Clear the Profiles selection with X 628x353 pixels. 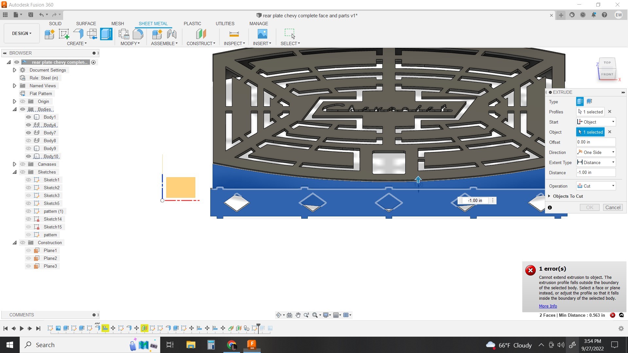click(x=610, y=112)
